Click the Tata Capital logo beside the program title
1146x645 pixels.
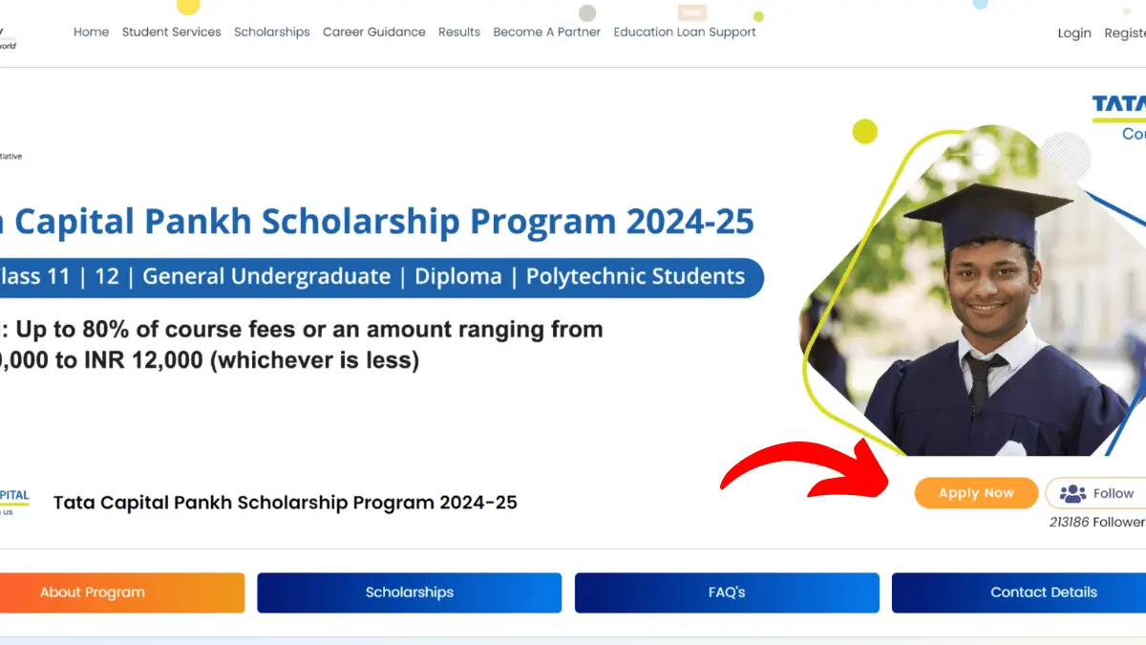point(14,502)
